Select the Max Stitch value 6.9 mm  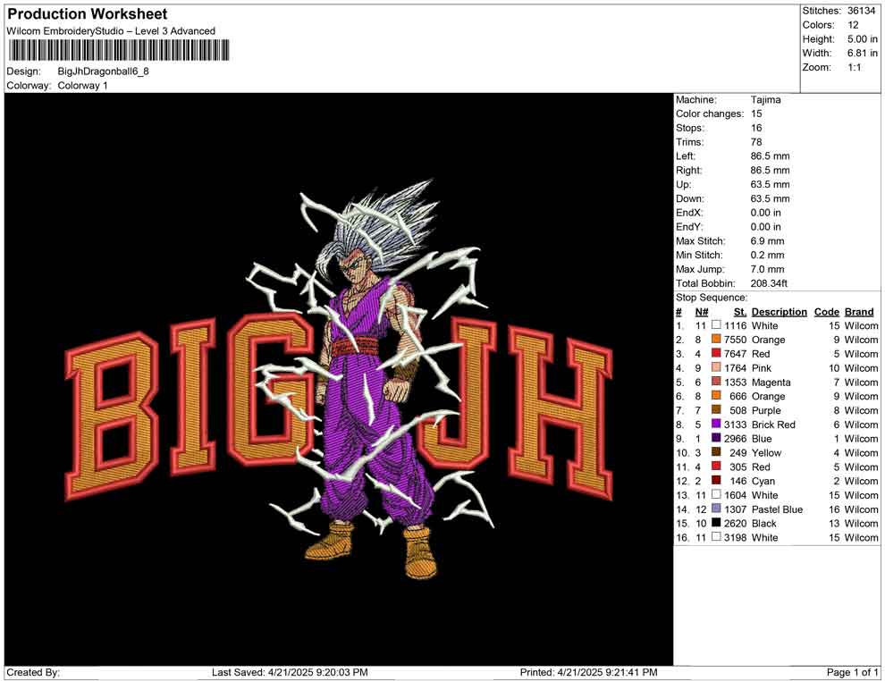coord(768,240)
